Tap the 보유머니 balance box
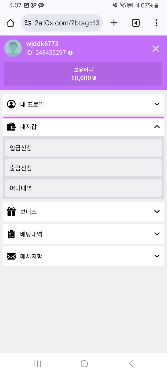Screen dimensions: 167x374 click(x=83, y=74)
